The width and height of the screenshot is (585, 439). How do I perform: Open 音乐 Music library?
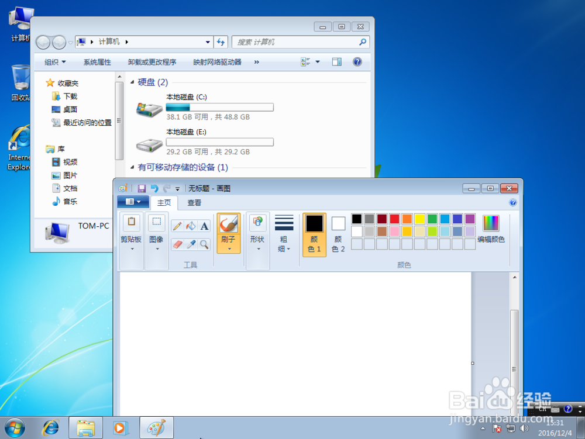tap(64, 201)
